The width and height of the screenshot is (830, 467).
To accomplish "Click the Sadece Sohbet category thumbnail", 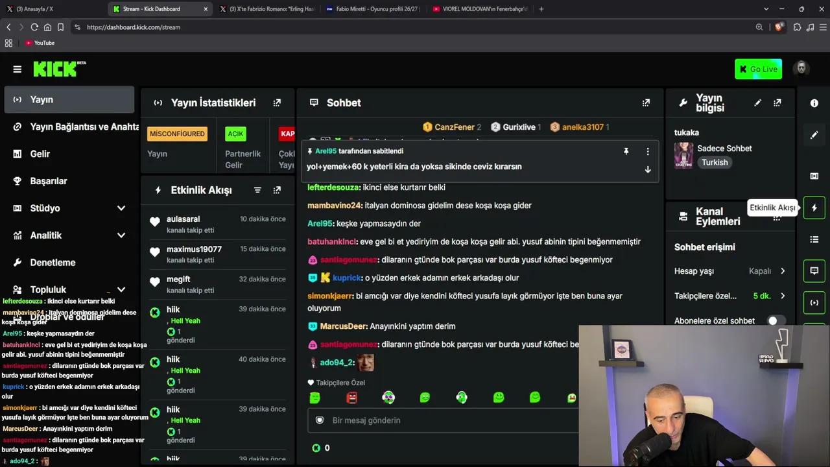I will click(683, 155).
